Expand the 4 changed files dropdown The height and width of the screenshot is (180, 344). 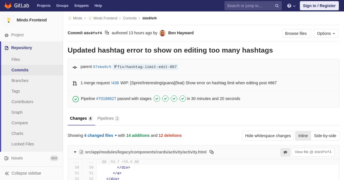pyautogui.click(x=101, y=135)
